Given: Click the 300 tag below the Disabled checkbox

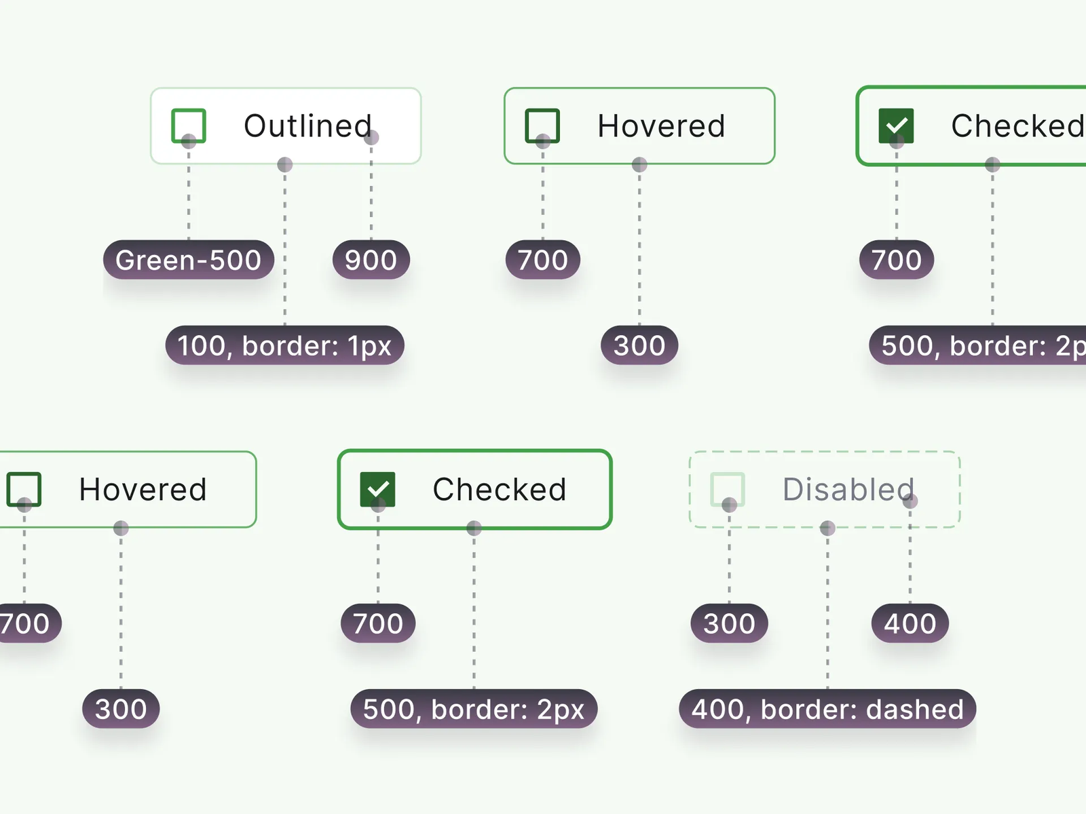Looking at the screenshot, I should (729, 623).
